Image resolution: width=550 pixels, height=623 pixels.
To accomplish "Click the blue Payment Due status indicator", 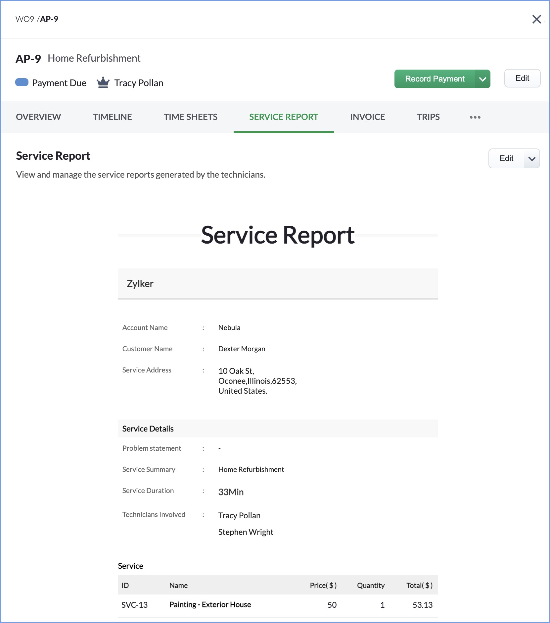I will [x=22, y=83].
